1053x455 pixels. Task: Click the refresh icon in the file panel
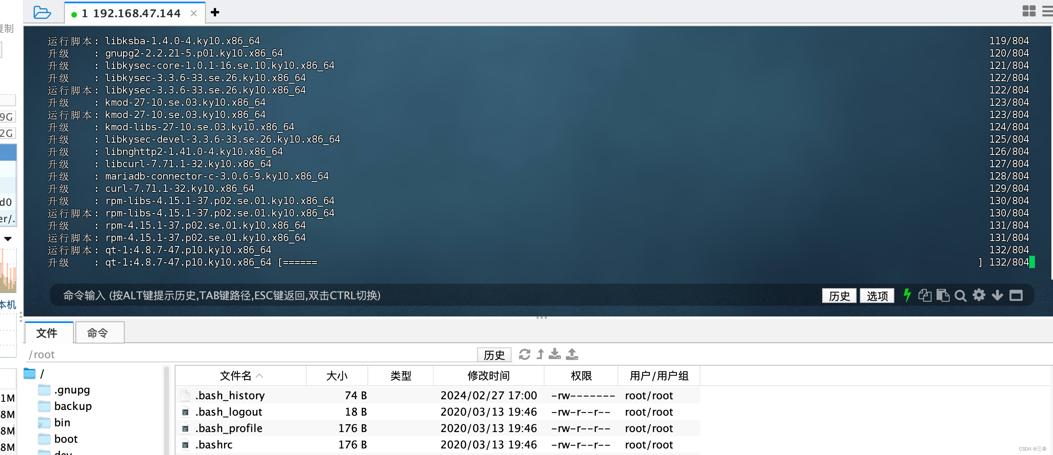525,354
